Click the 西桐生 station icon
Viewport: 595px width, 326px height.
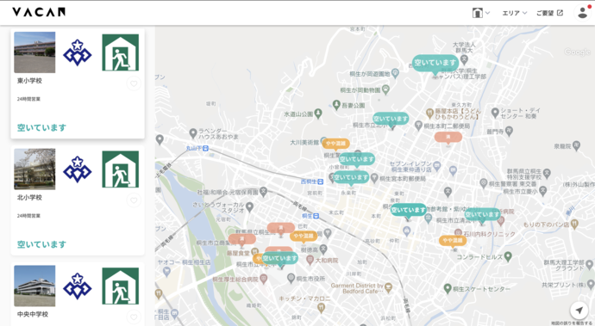point(320,181)
